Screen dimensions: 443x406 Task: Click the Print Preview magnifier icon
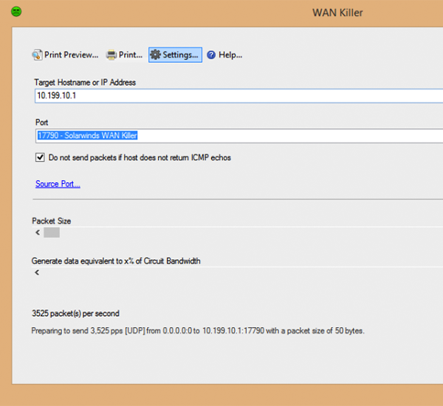pyautogui.click(x=37, y=55)
